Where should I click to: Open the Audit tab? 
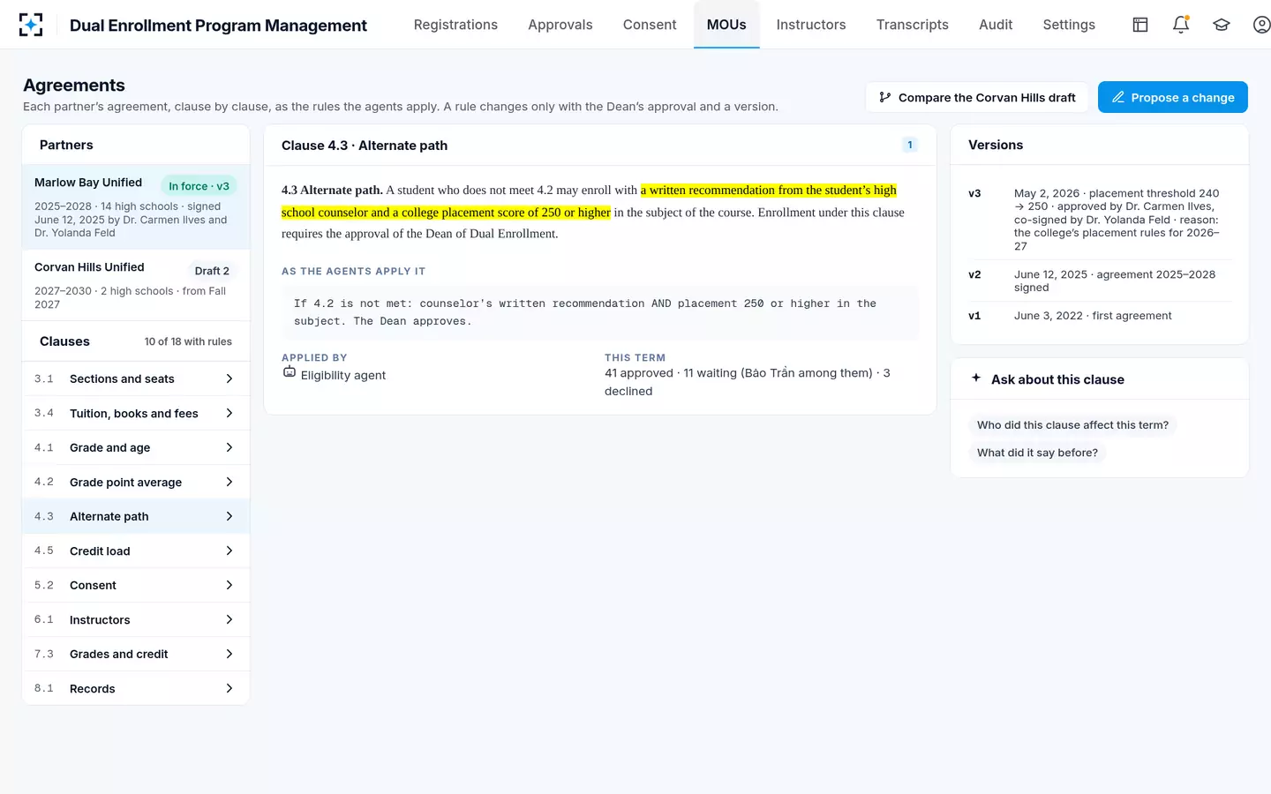[996, 25]
